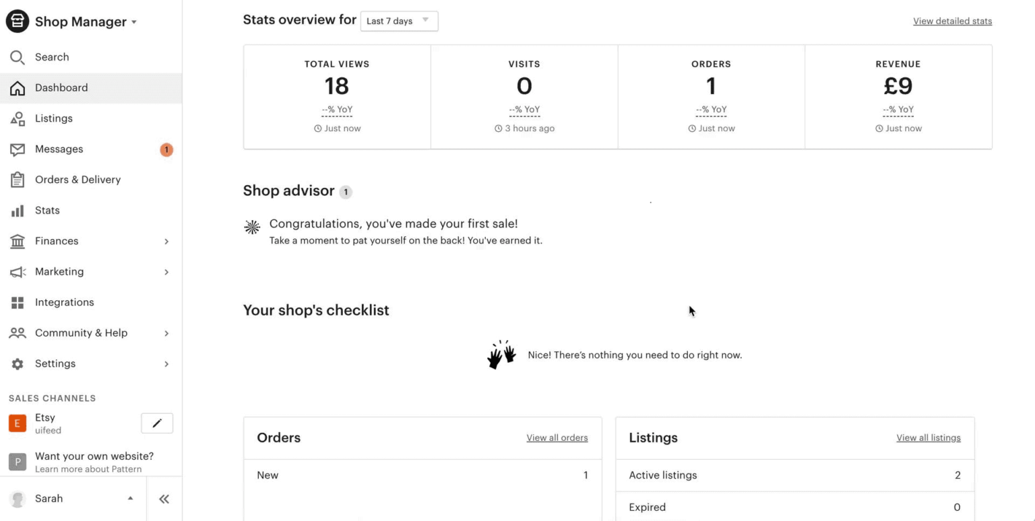Screen dimensions: 1035x521
Task: Click the Active listings row
Action: pyautogui.click(x=794, y=475)
